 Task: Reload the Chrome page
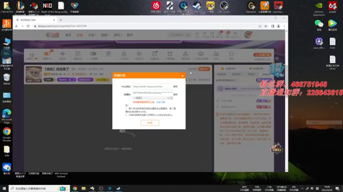[x=28, y=26]
